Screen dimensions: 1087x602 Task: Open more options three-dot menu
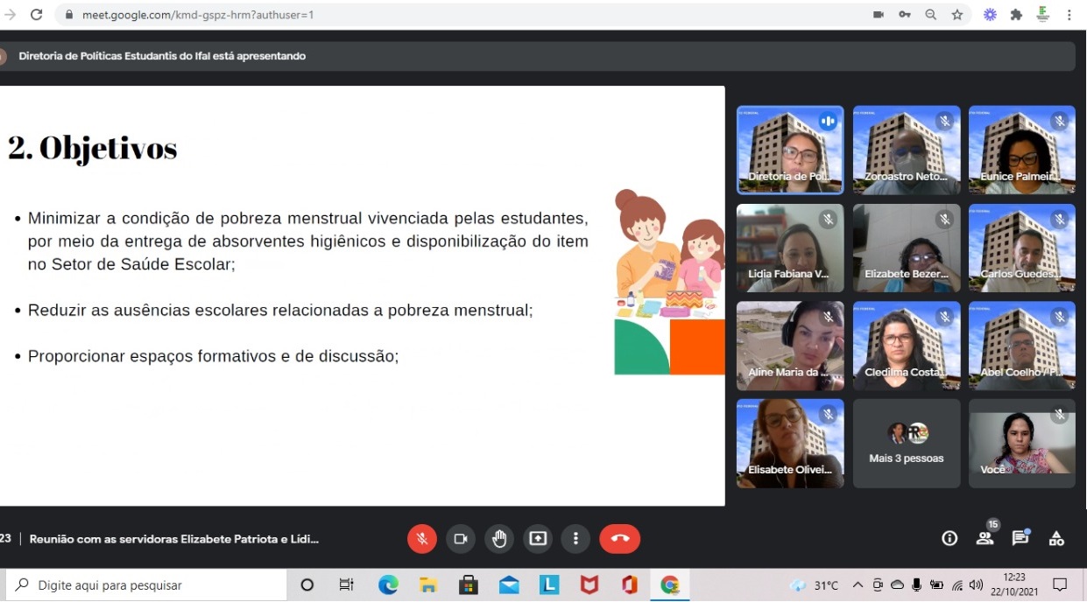pos(575,539)
